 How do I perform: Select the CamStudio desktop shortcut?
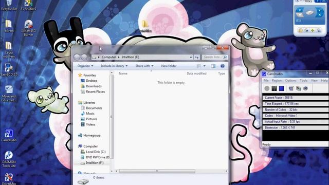pyautogui.click(x=9, y=135)
